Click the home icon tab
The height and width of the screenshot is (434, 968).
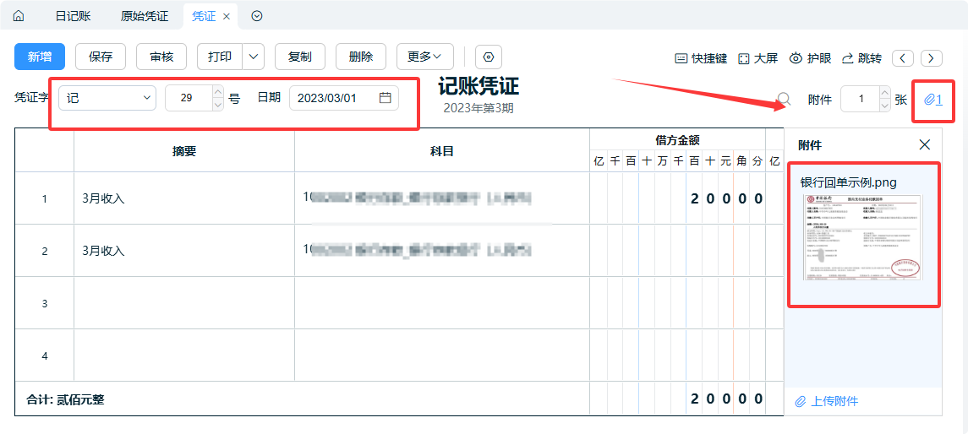point(19,16)
